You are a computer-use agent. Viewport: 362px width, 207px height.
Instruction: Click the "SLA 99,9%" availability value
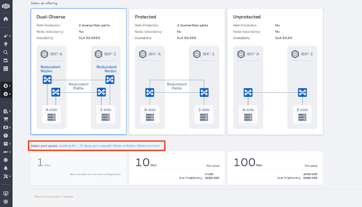(284, 38)
